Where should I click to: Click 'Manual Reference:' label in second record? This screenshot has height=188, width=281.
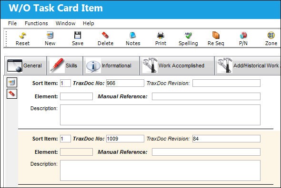coord(122,152)
